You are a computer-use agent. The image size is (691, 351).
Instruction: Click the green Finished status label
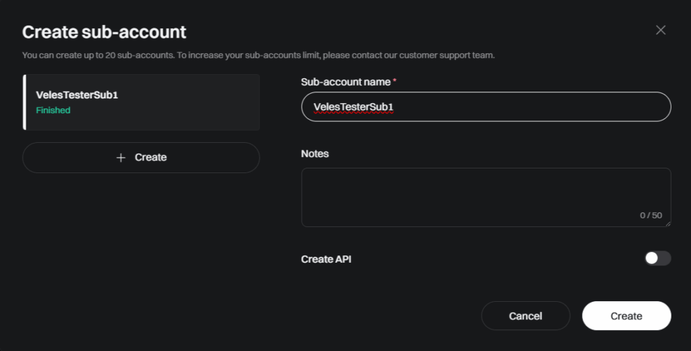point(53,110)
